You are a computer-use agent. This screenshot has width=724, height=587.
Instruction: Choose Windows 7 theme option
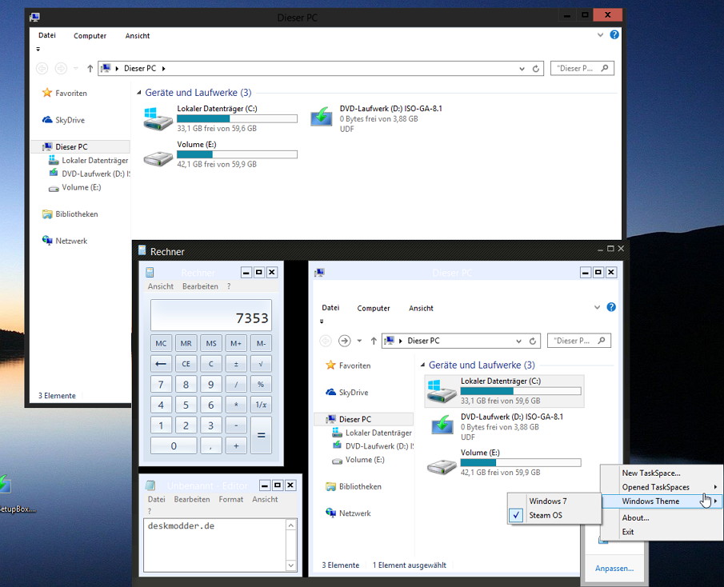click(x=554, y=501)
